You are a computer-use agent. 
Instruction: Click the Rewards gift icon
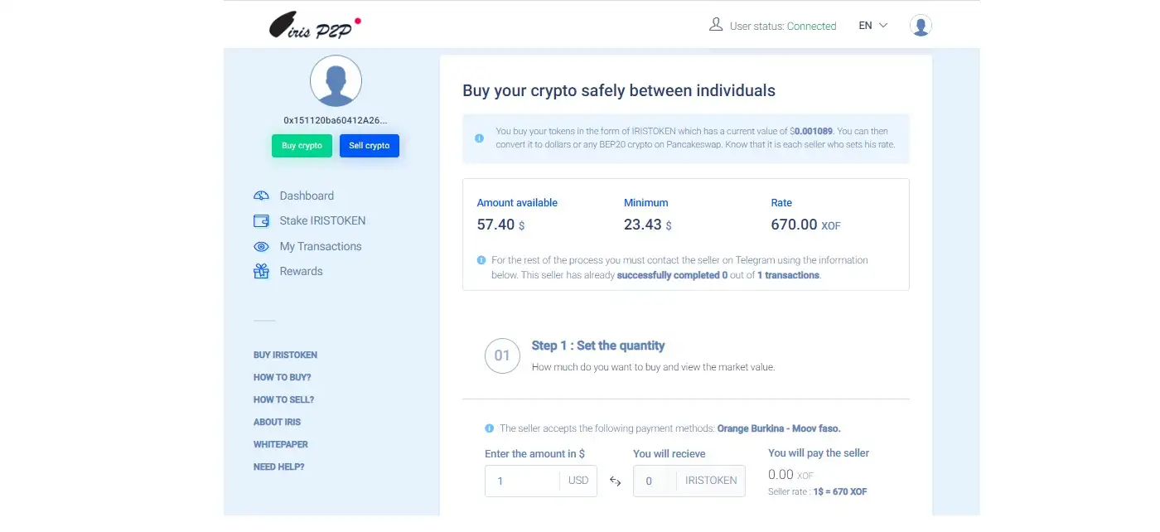point(261,271)
